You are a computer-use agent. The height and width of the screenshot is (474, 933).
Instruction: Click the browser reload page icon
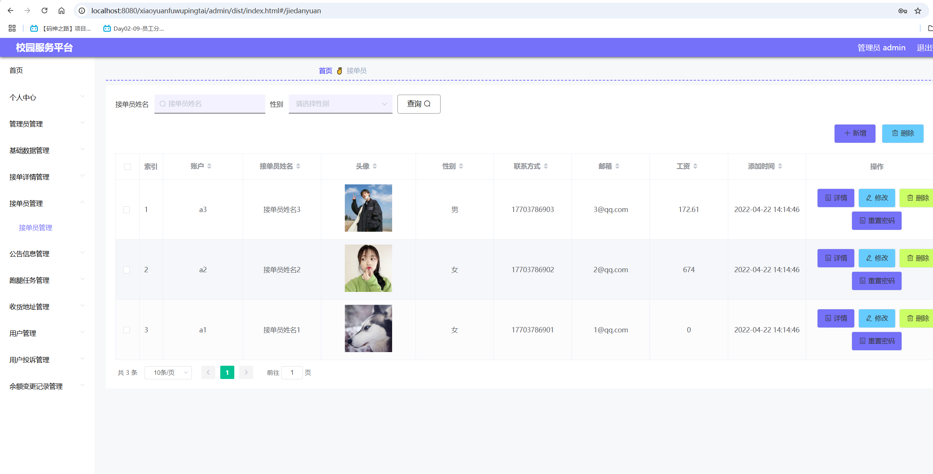click(x=44, y=11)
